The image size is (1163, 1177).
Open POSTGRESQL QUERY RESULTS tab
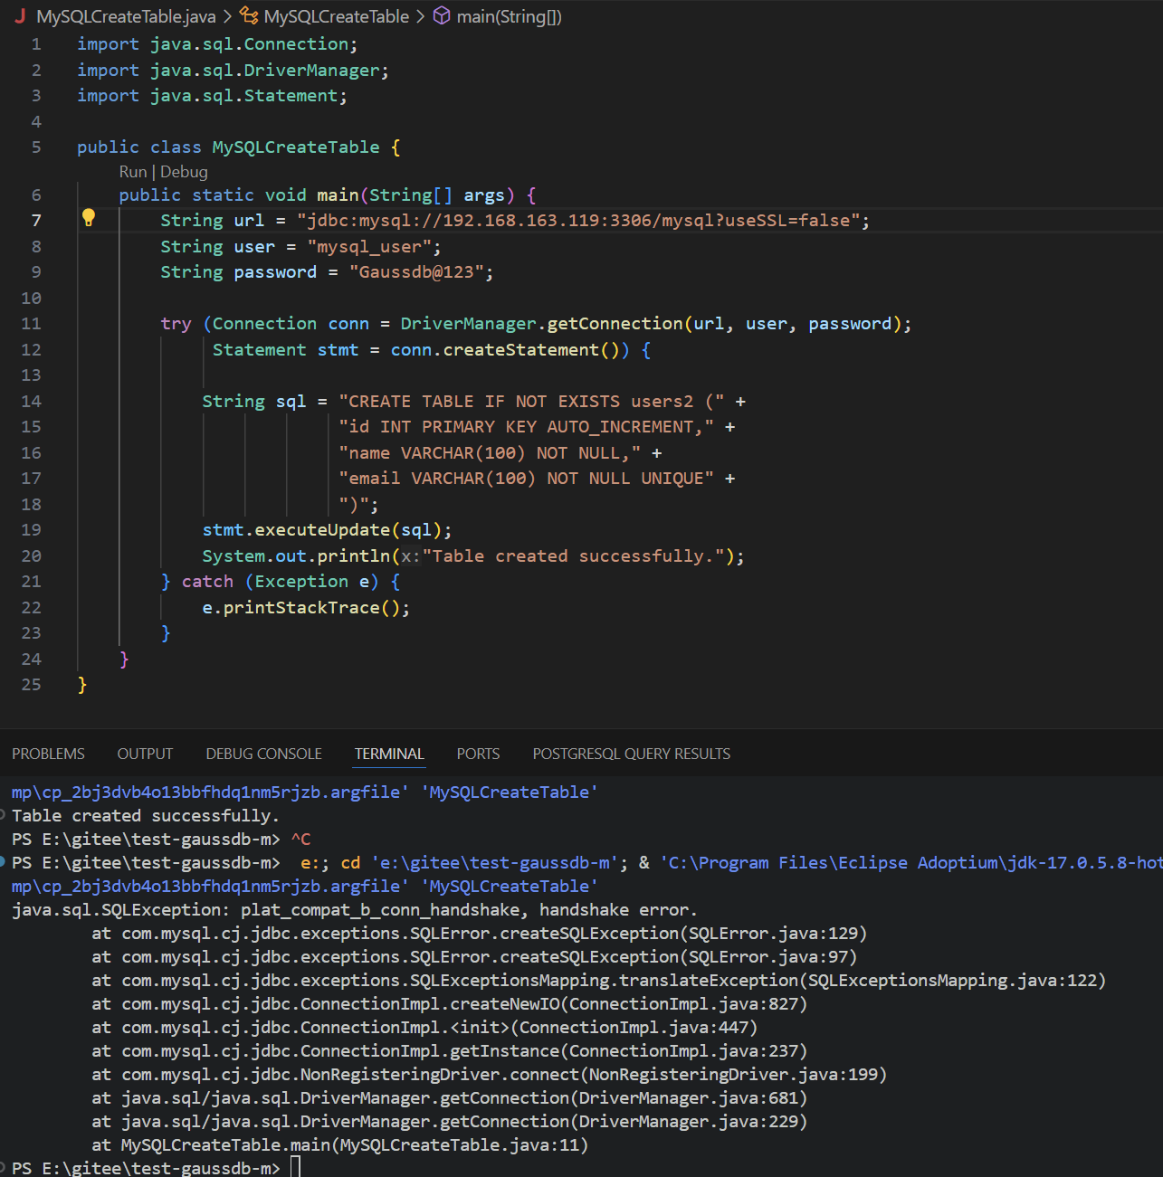pos(631,754)
